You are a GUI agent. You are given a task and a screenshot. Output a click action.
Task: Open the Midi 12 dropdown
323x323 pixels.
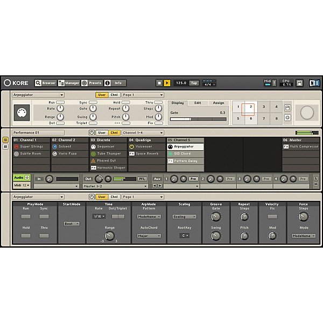point(22,185)
